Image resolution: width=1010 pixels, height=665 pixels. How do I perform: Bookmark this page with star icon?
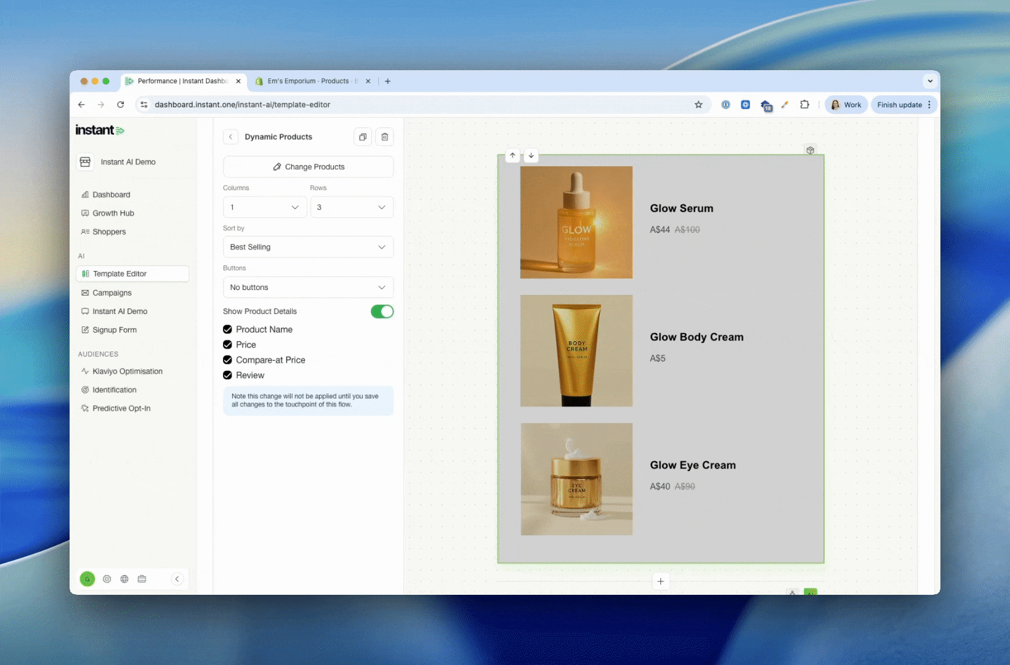[698, 105]
